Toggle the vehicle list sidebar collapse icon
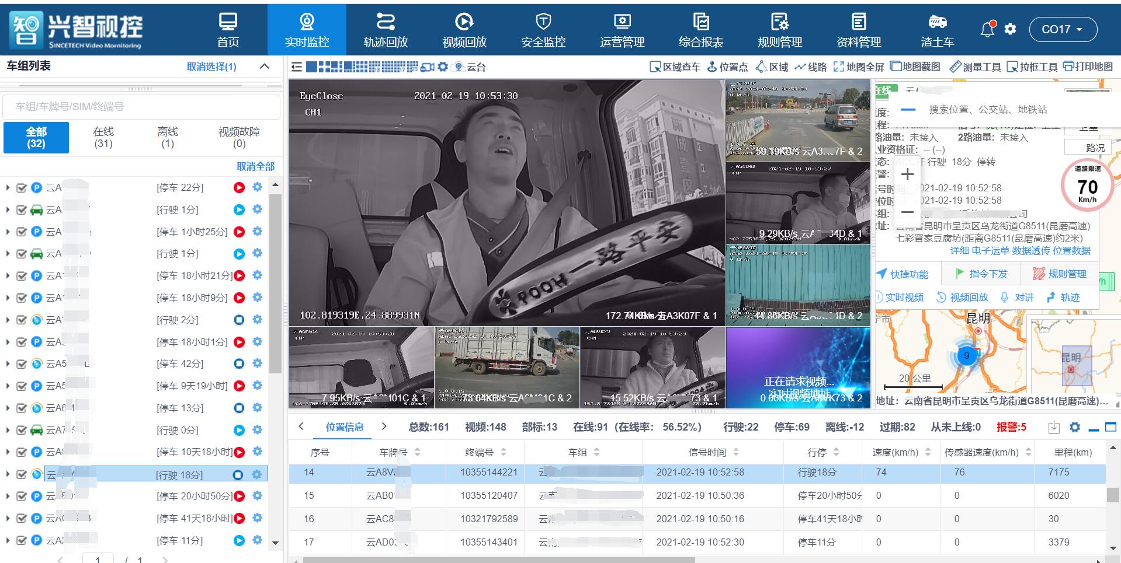 (297, 67)
